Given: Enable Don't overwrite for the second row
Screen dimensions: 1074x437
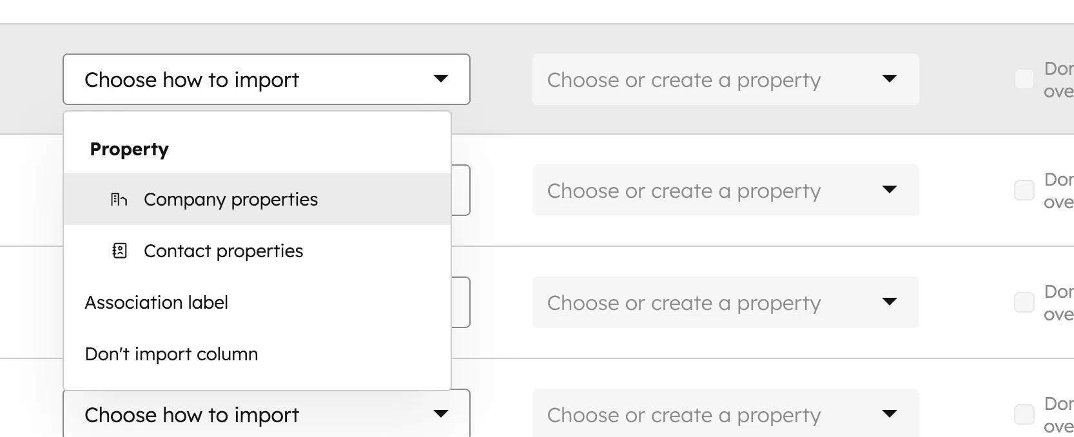Looking at the screenshot, I should click(1023, 190).
